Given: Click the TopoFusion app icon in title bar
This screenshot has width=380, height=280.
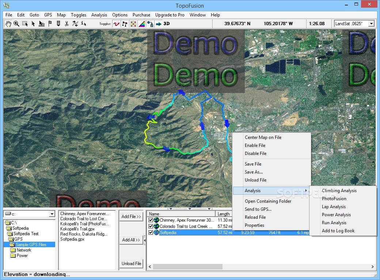Looking at the screenshot, I should (x=7, y=5).
